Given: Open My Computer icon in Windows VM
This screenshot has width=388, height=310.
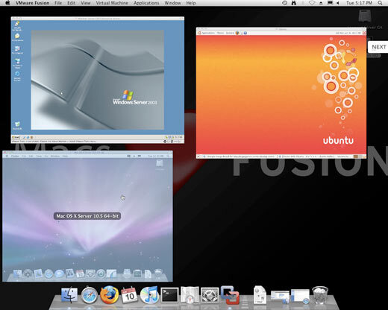Looking at the screenshot, I should (17, 50).
